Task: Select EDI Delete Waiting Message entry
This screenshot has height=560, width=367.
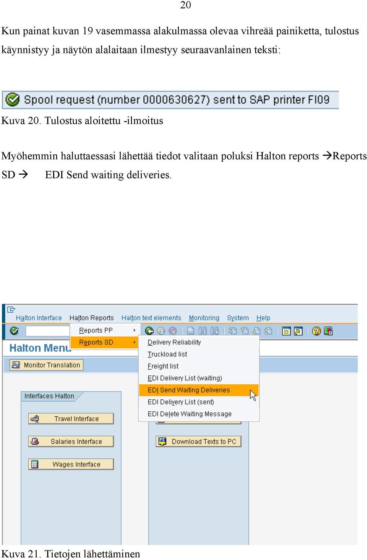Action: pos(198,414)
